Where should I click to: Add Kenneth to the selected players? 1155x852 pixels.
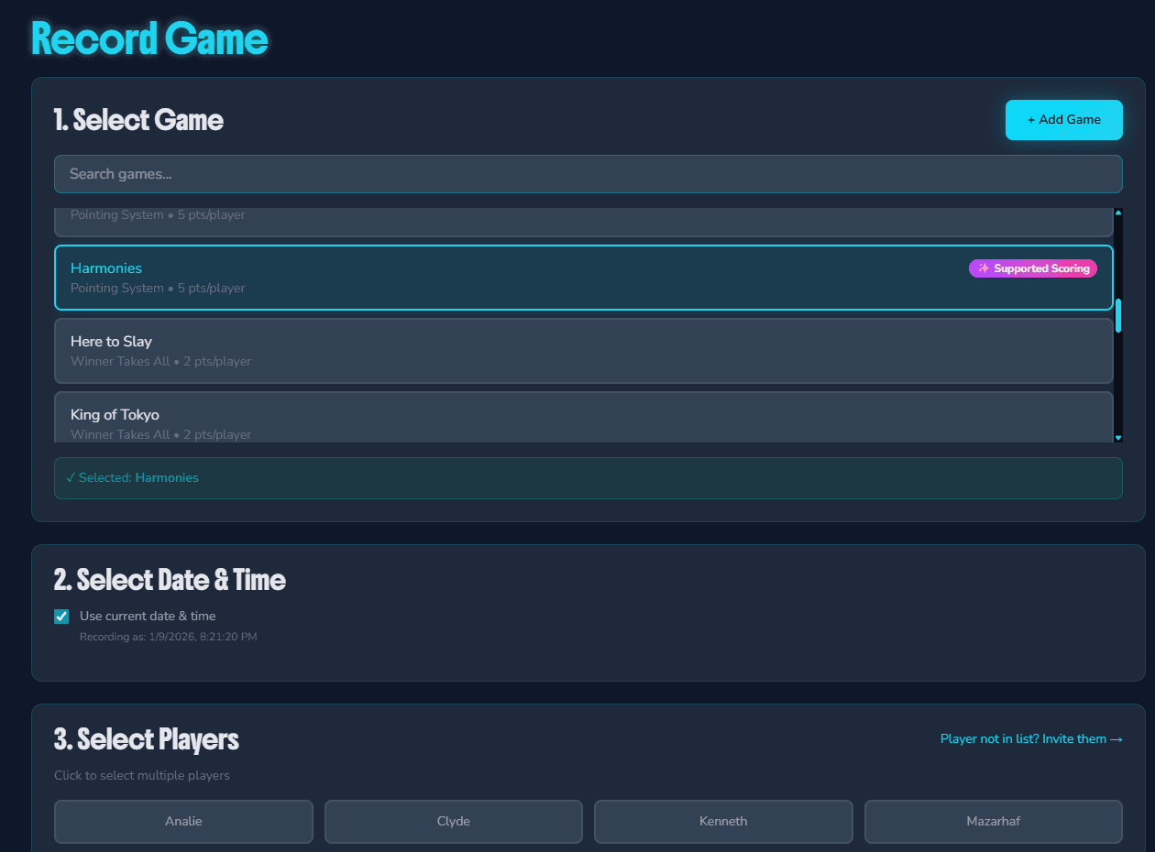pyautogui.click(x=723, y=821)
